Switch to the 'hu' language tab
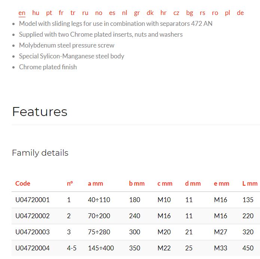The height and width of the screenshot is (259, 260). click(36, 13)
